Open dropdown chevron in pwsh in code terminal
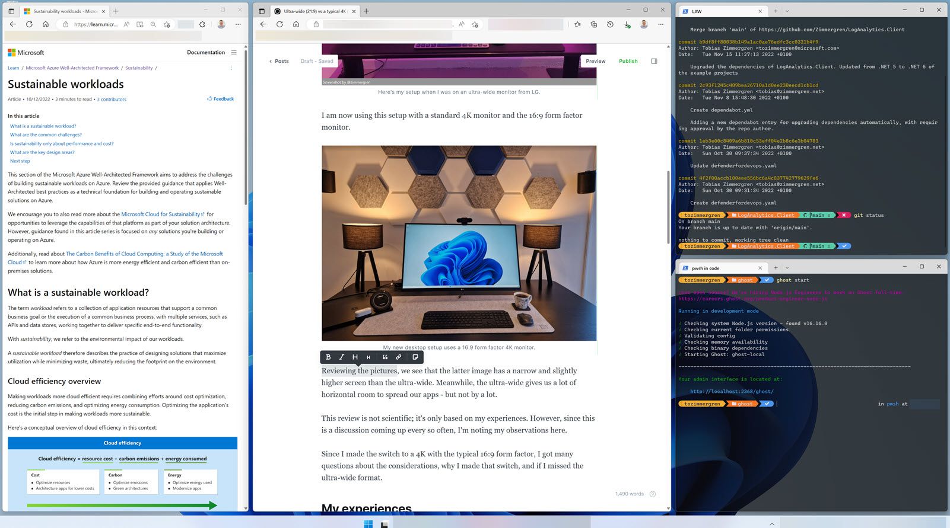 tap(787, 268)
